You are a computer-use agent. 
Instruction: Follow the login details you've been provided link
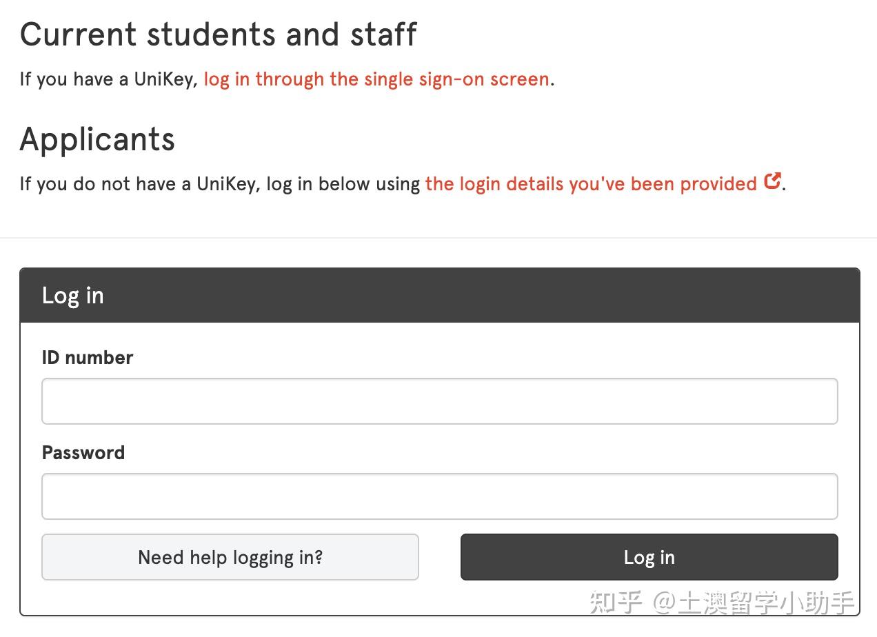click(593, 183)
